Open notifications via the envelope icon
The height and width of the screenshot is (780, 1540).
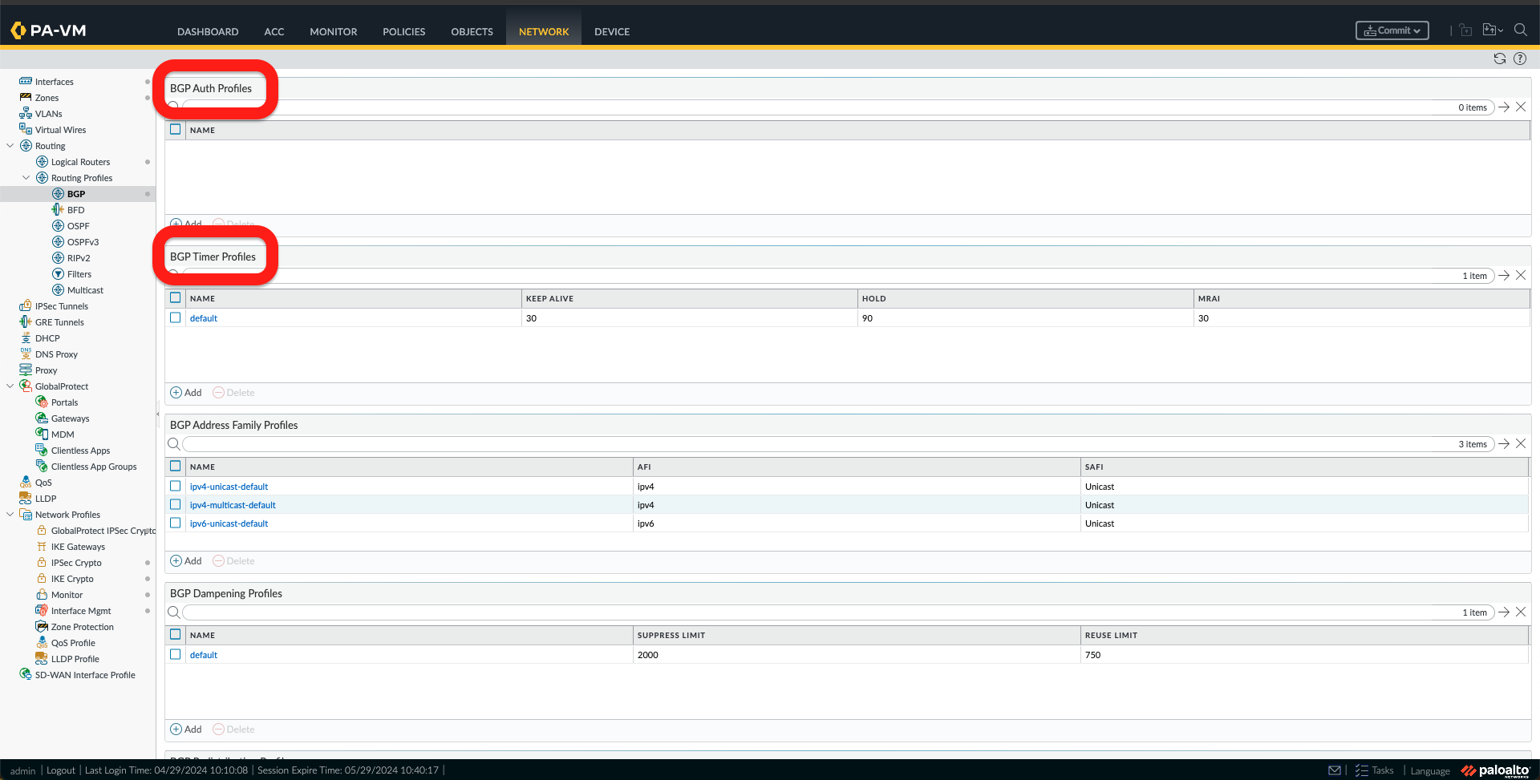[1334, 770]
